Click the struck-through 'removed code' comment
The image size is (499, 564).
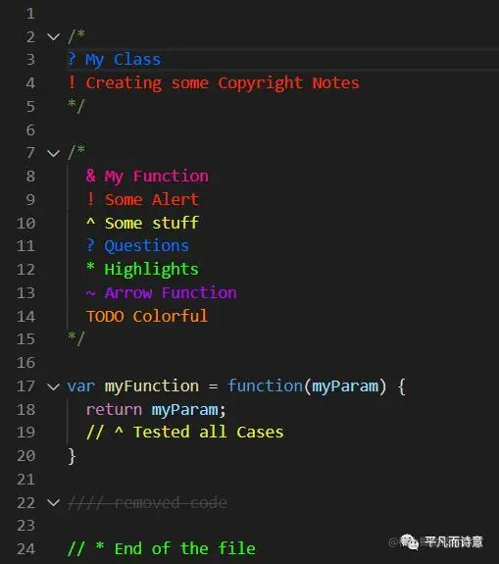171,502
